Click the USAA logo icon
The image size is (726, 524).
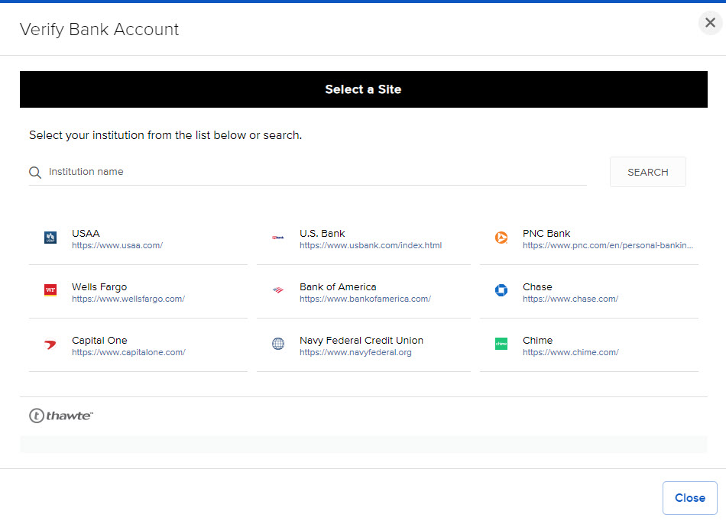click(50, 238)
